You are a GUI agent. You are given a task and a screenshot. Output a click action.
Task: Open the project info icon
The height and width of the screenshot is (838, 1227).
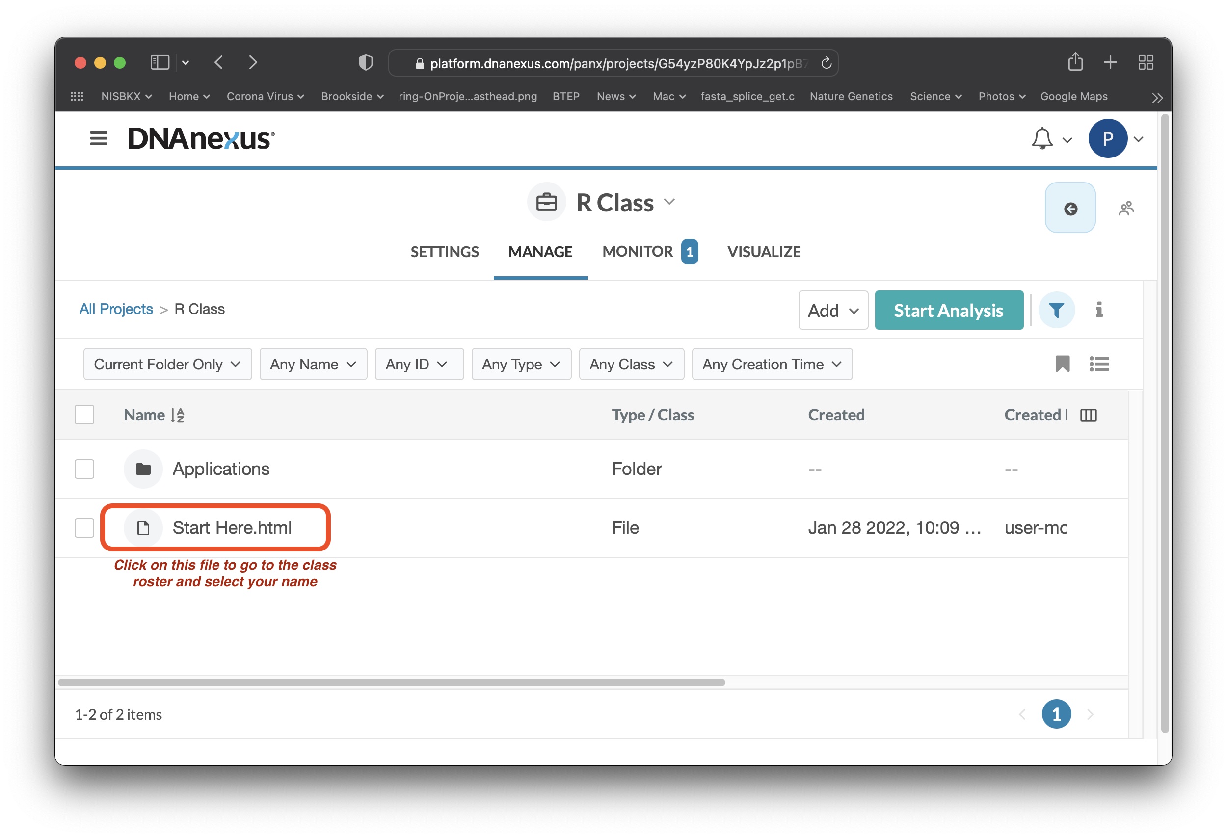1099,310
